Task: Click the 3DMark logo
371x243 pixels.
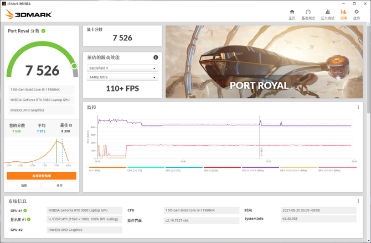Action: (28, 14)
